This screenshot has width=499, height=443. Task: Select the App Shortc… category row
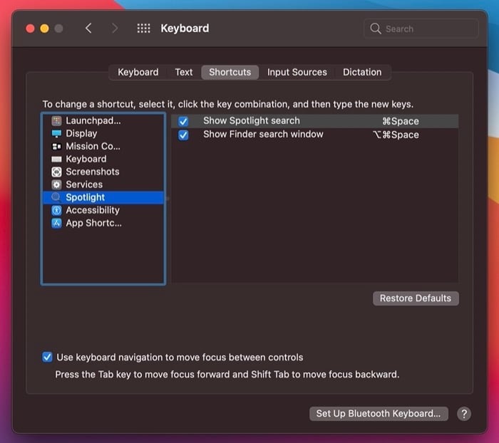pos(103,223)
